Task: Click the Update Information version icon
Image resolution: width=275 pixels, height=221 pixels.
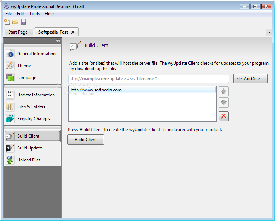Action: (10, 95)
